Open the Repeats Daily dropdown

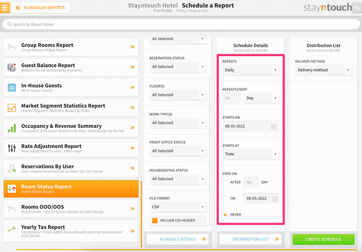click(251, 70)
